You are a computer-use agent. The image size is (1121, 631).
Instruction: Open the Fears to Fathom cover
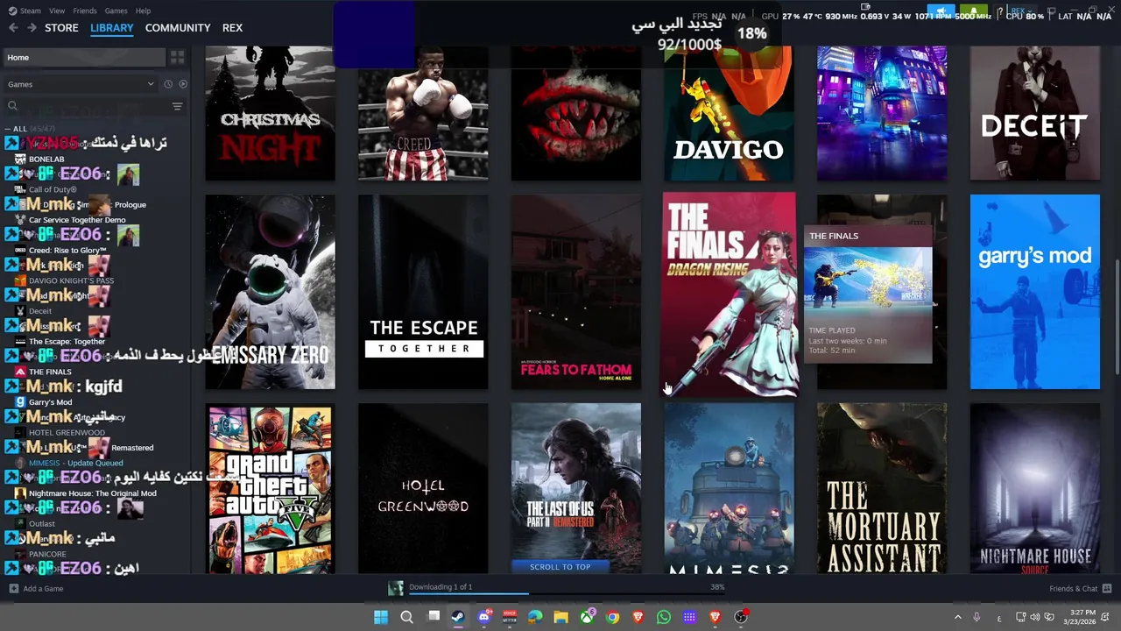(x=575, y=292)
